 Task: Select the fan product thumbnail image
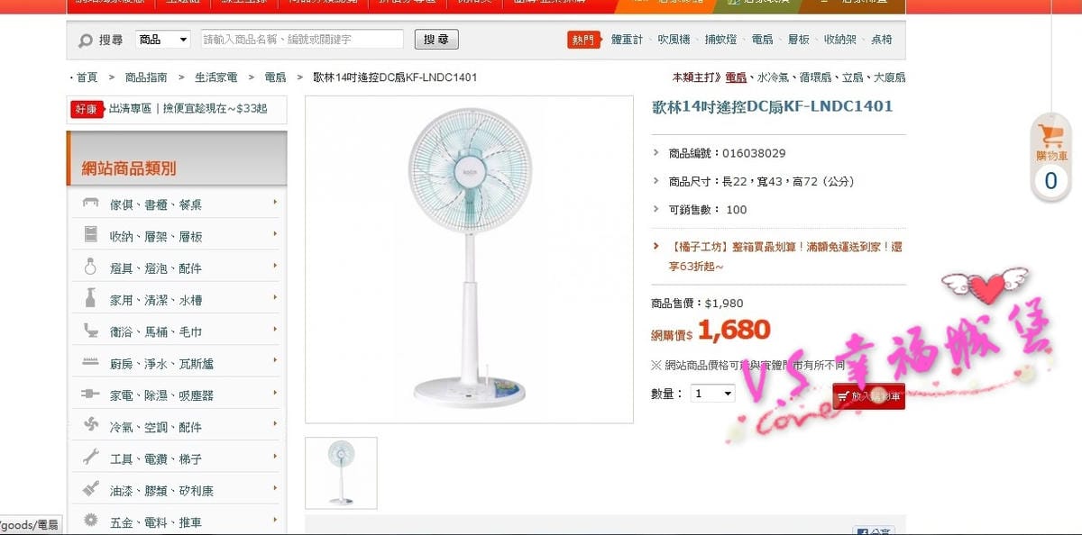coord(342,473)
